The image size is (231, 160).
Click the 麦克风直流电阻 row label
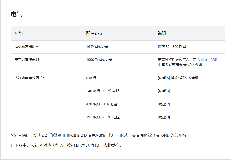point(27,60)
